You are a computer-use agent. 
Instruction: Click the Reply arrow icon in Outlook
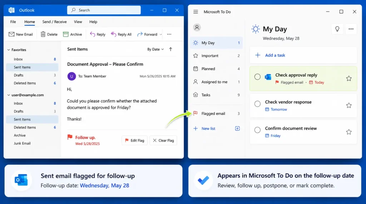(x=93, y=34)
